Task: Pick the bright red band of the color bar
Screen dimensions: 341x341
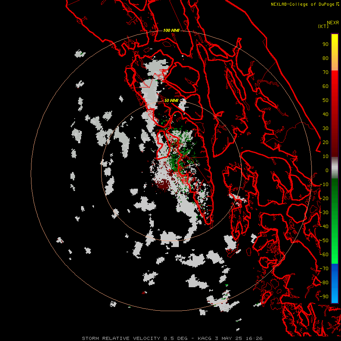Action: coord(335,80)
